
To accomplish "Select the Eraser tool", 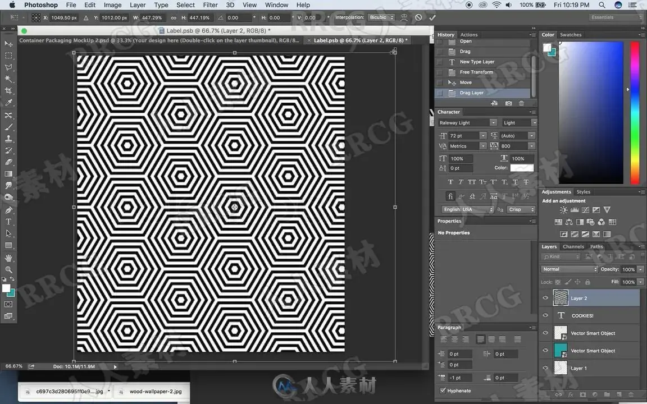I will pos(8,162).
